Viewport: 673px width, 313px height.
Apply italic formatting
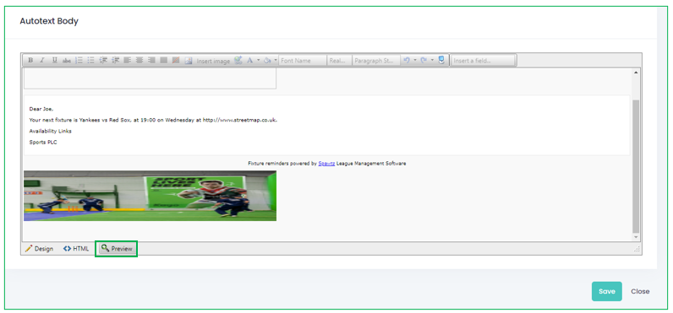pos(42,61)
